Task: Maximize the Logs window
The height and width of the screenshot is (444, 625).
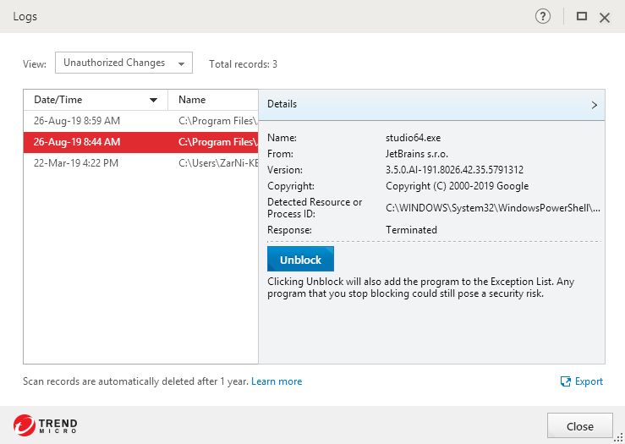Action: [582, 16]
